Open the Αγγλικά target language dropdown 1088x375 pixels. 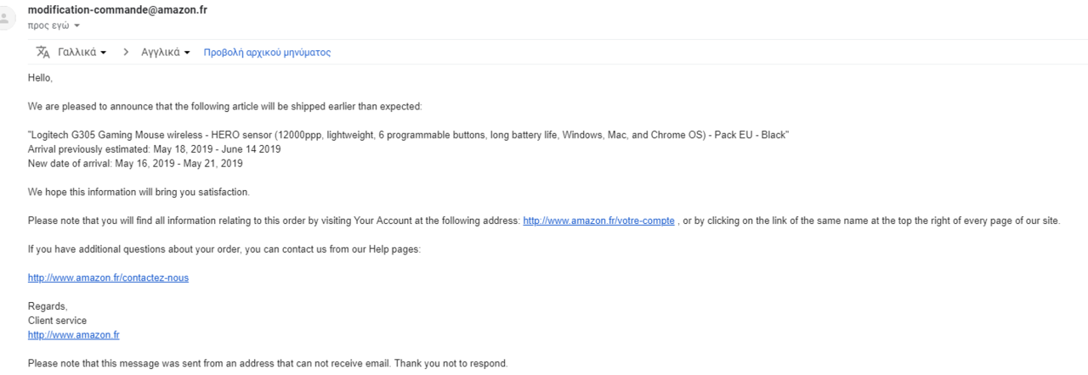click(x=165, y=52)
